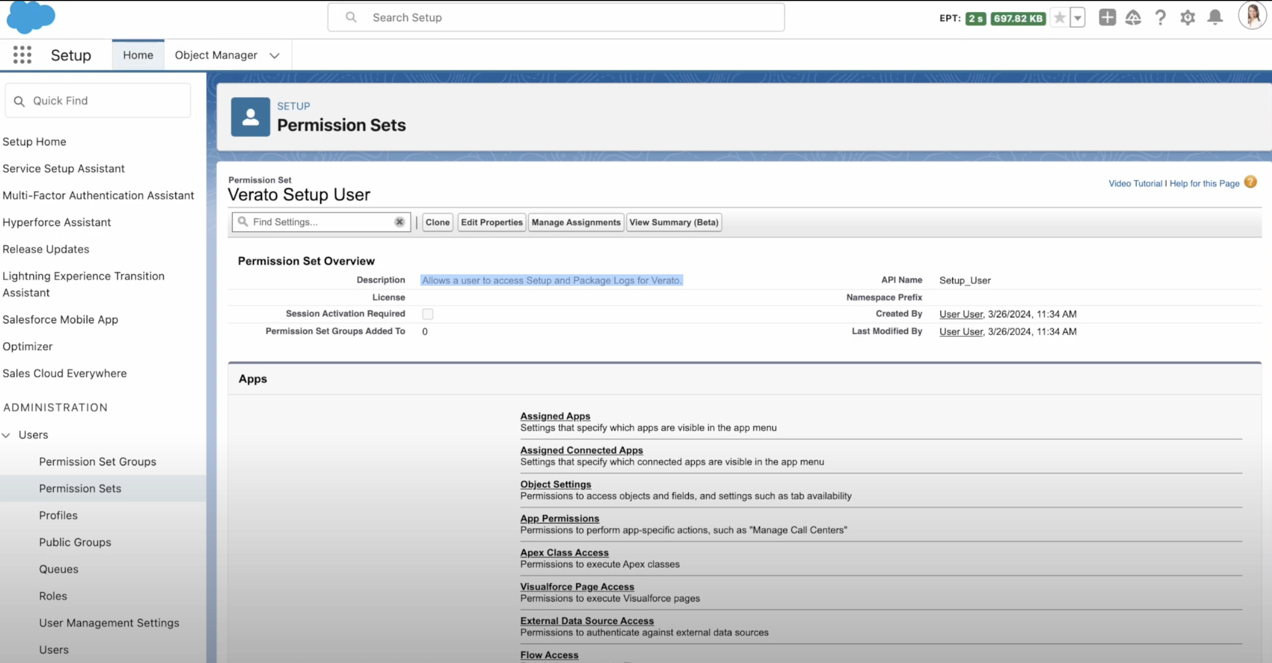This screenshot has width=1272, height=663.
Task: Open Queues in sidebar
Action: (59, 569)
